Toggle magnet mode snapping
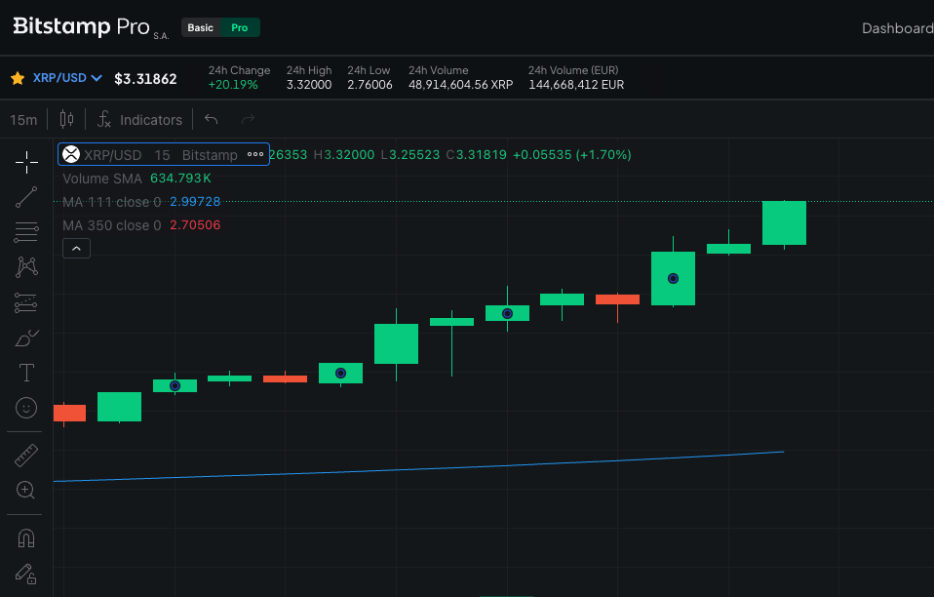 (x=26, y=538)
